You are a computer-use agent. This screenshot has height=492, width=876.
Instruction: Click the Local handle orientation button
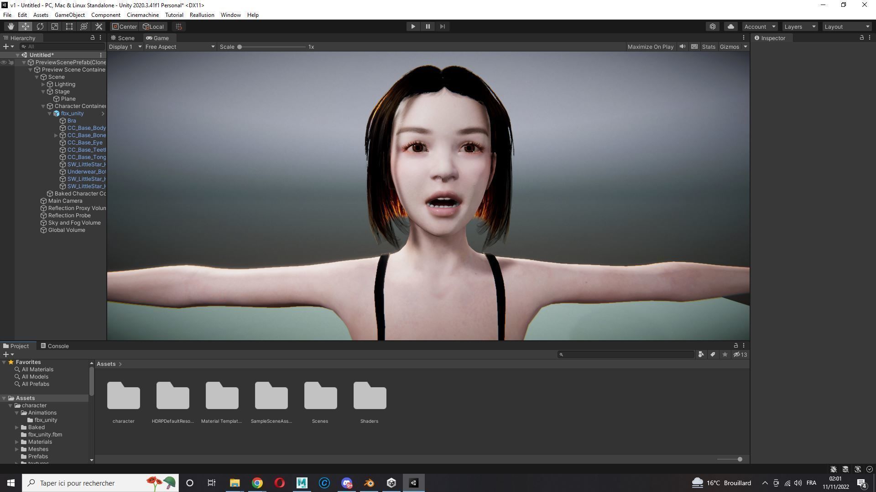click(x=153, y=26)
